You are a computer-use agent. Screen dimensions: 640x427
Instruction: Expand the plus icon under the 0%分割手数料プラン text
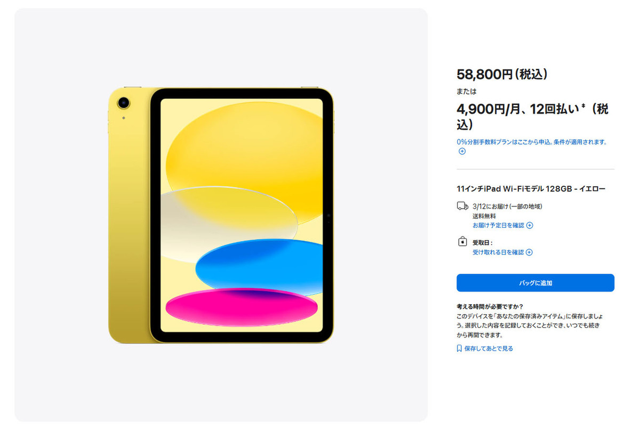pyautogui.click(x=462, y=151)
